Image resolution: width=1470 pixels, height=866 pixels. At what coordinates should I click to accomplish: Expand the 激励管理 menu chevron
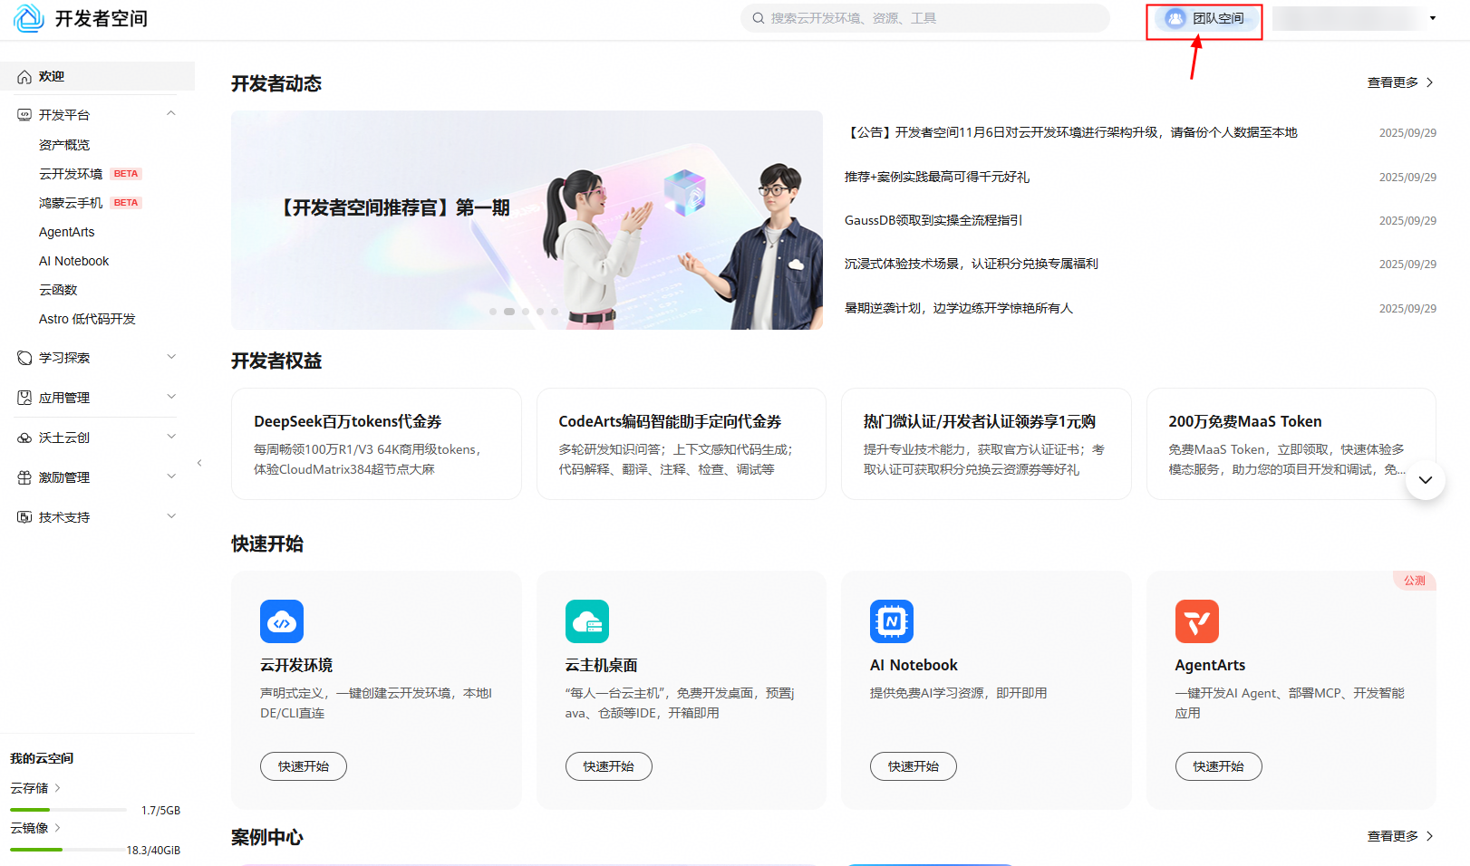coord(171,476)
